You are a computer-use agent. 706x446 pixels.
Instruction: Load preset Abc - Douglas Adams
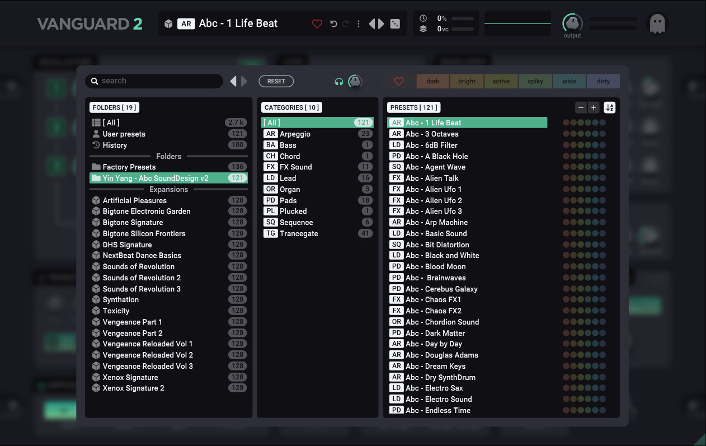[x=467, y=355]
